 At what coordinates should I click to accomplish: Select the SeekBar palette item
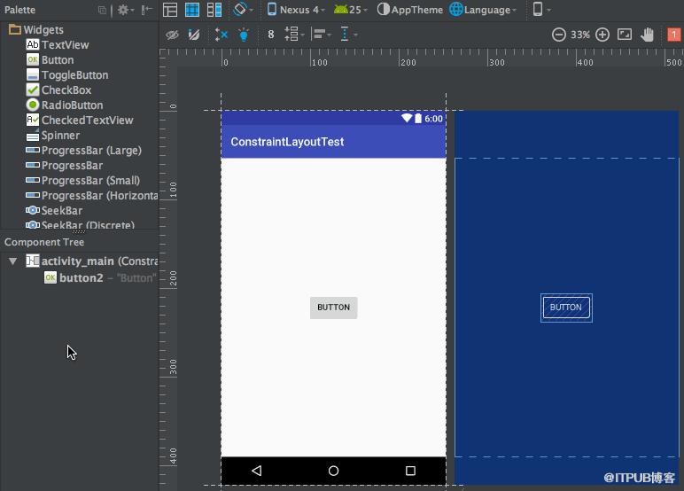coord(54,210)
